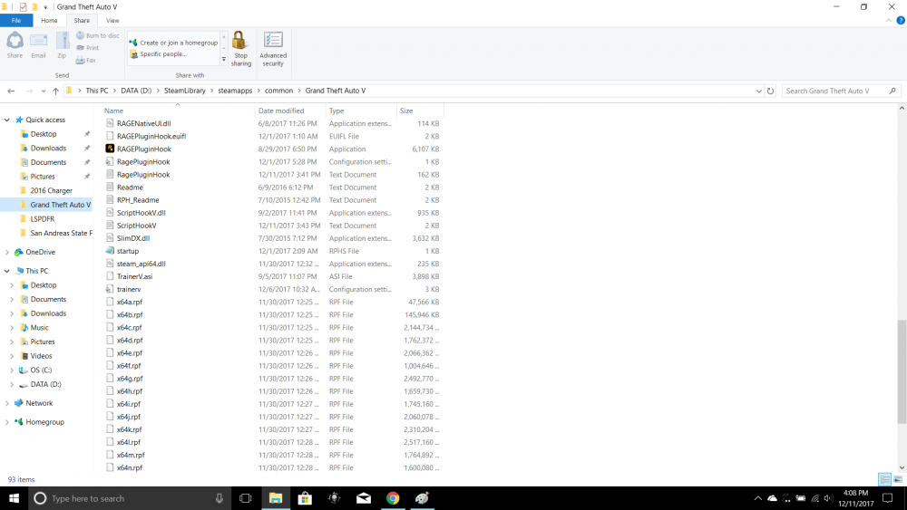Screen dimensions: 907x510
Task: Open Mail app from taskbar
Action: pos(364,498)
